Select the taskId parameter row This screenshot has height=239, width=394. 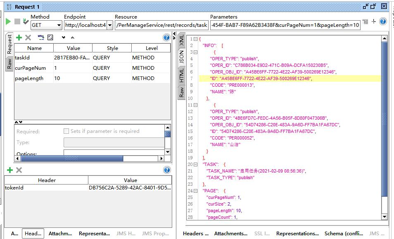click(93, 57)
